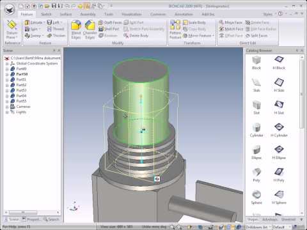Open the Advshapes catalog tab
The width and height of the screenshot is (307, 230).
click(x=269, y=219)
